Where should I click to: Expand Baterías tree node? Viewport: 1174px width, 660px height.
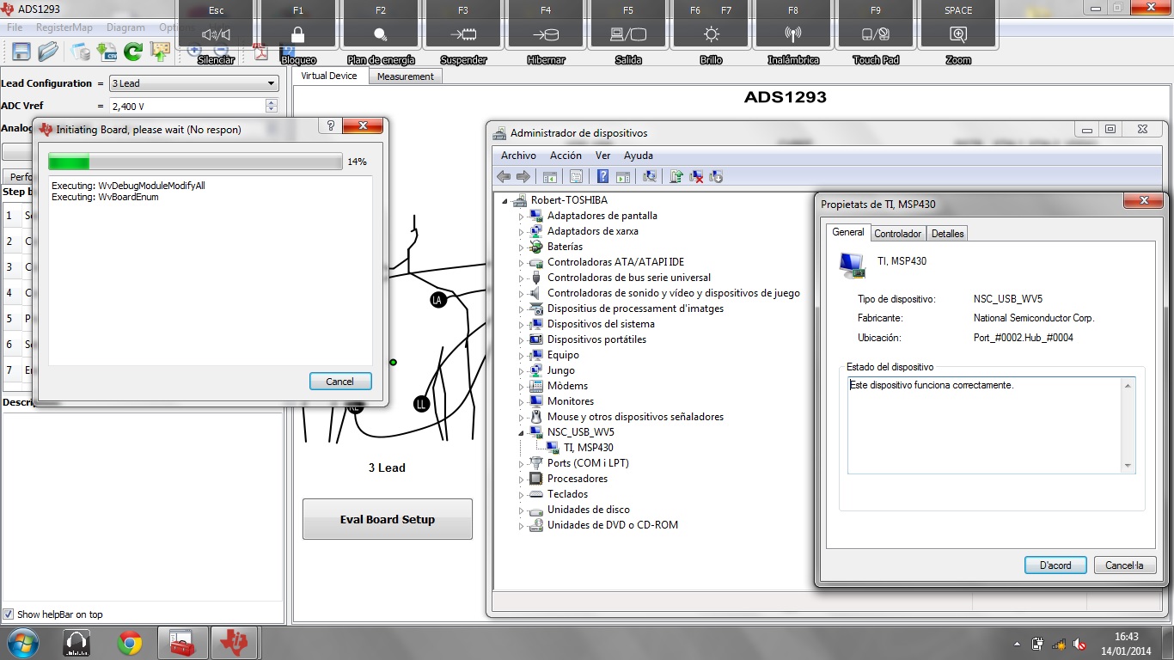(x=521, y=247)
